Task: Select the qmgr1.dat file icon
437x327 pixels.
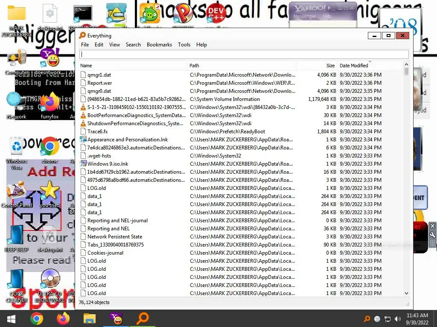Action: (83, 75)
